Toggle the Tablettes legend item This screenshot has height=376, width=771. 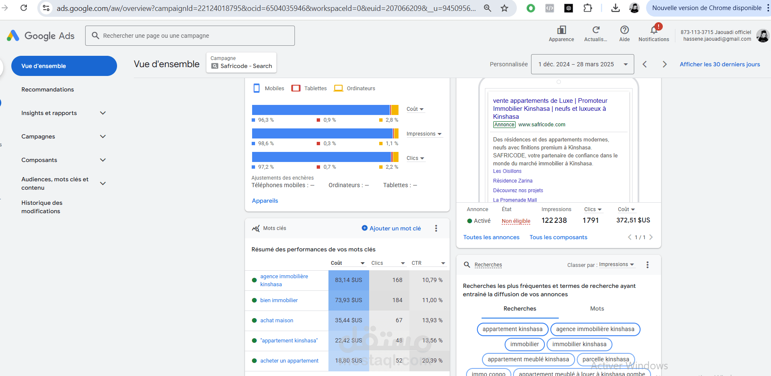309,88
